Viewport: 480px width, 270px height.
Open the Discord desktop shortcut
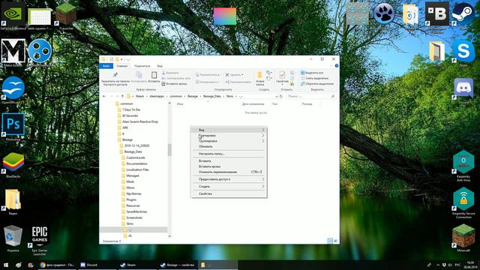pos(463,91)
